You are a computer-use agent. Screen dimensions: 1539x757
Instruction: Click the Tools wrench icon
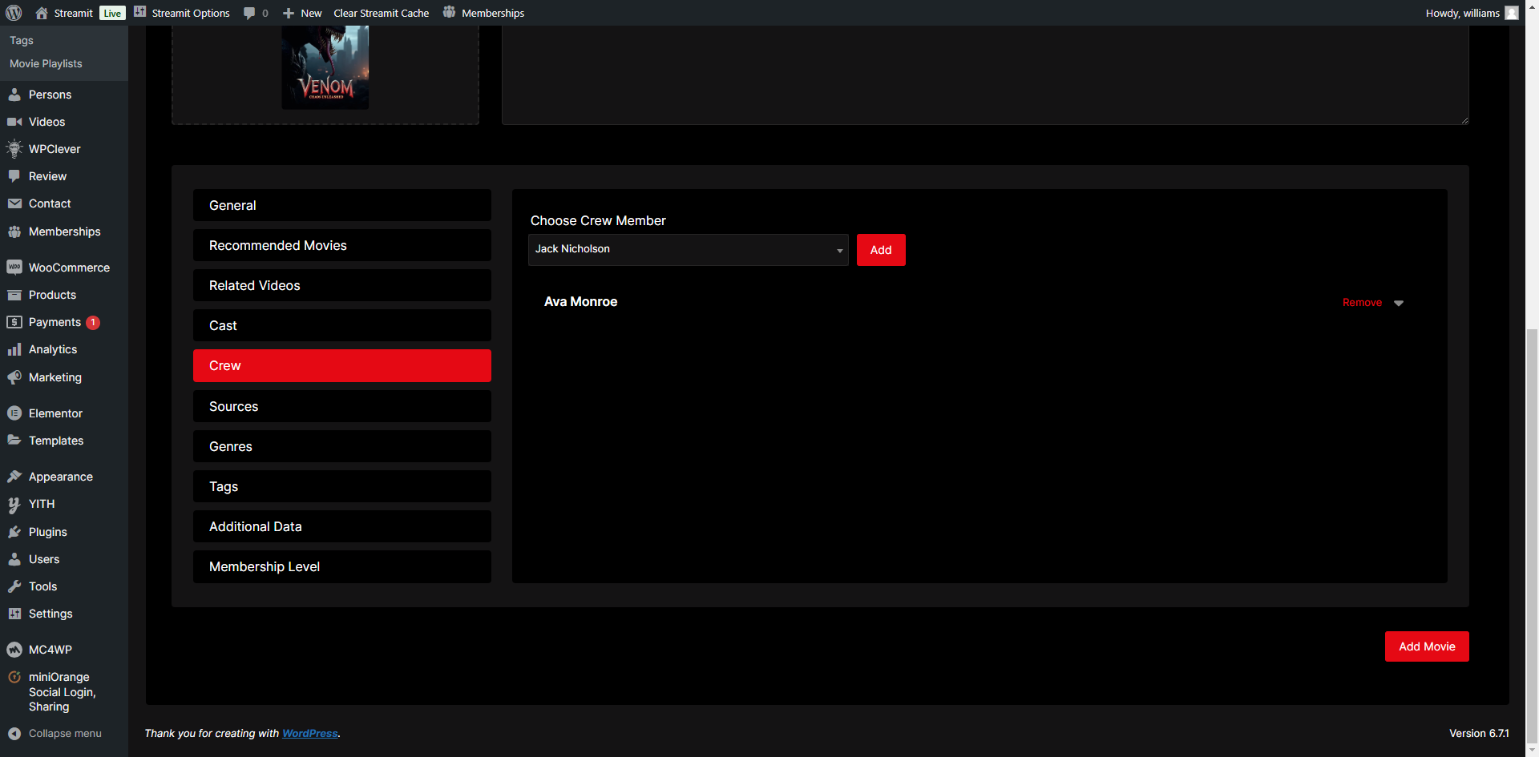point(14,586)
